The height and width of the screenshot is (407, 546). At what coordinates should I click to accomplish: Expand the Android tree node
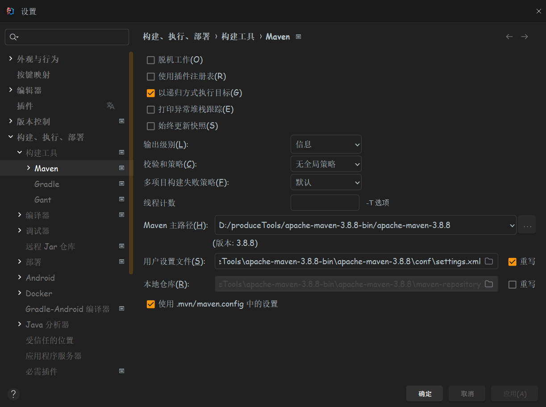tap(20, 277)
